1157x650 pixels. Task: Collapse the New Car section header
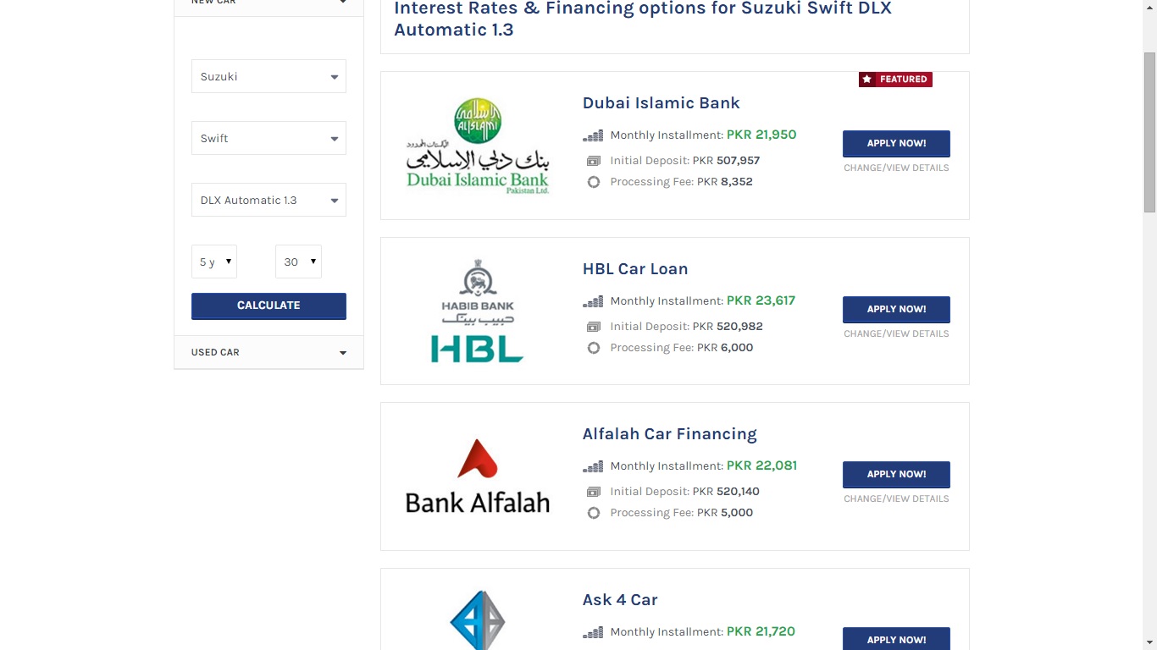[268, 3]
